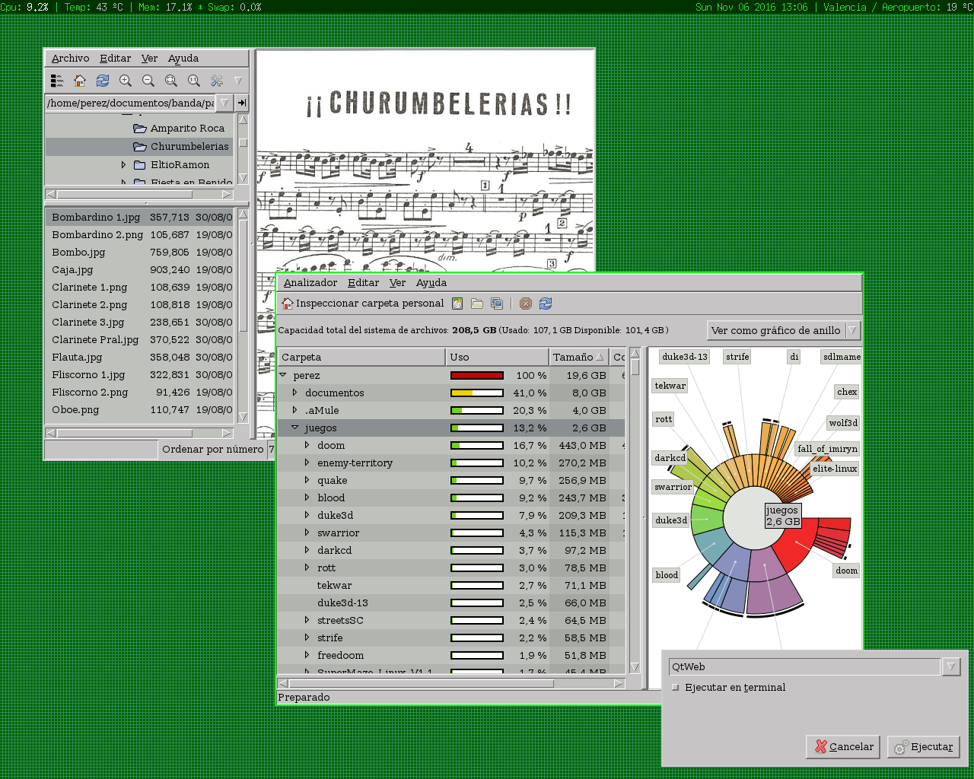Click the horizontal scrollbar under folder usage table
Viewport: 974px width, 779px height.
(452, 683)
